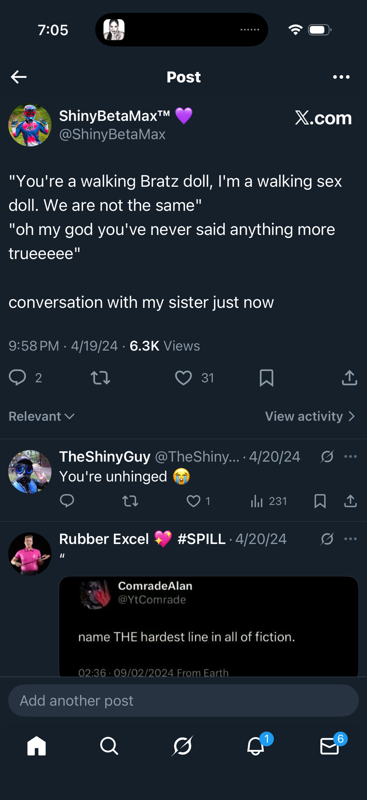Open the Notifications bell
Screen dimensions: 367x800
pyautogui.click(x=256, y=746)
